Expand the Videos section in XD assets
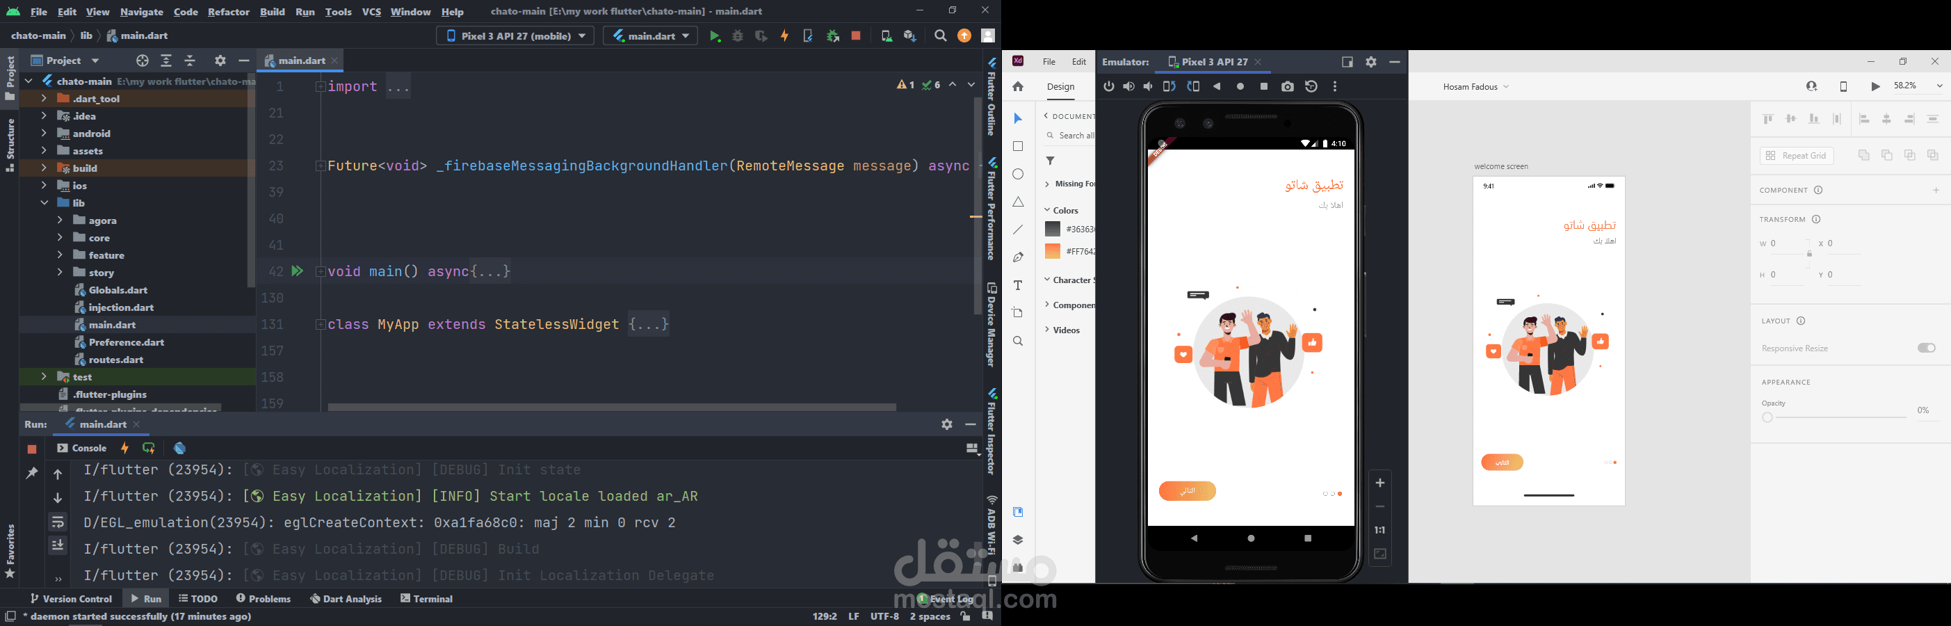This screenshot has width=1951, height=626. click(1046, 330)
